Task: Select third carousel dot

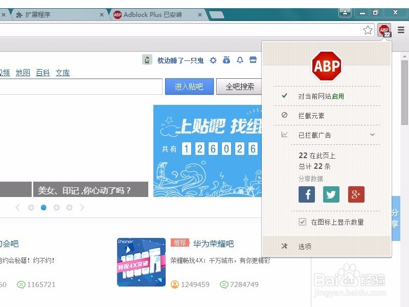Action: point(56,208)
